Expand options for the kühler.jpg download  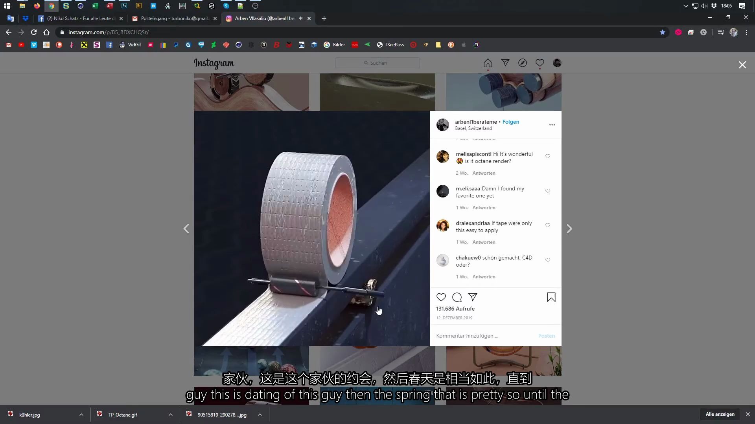[x=81, y=415]
